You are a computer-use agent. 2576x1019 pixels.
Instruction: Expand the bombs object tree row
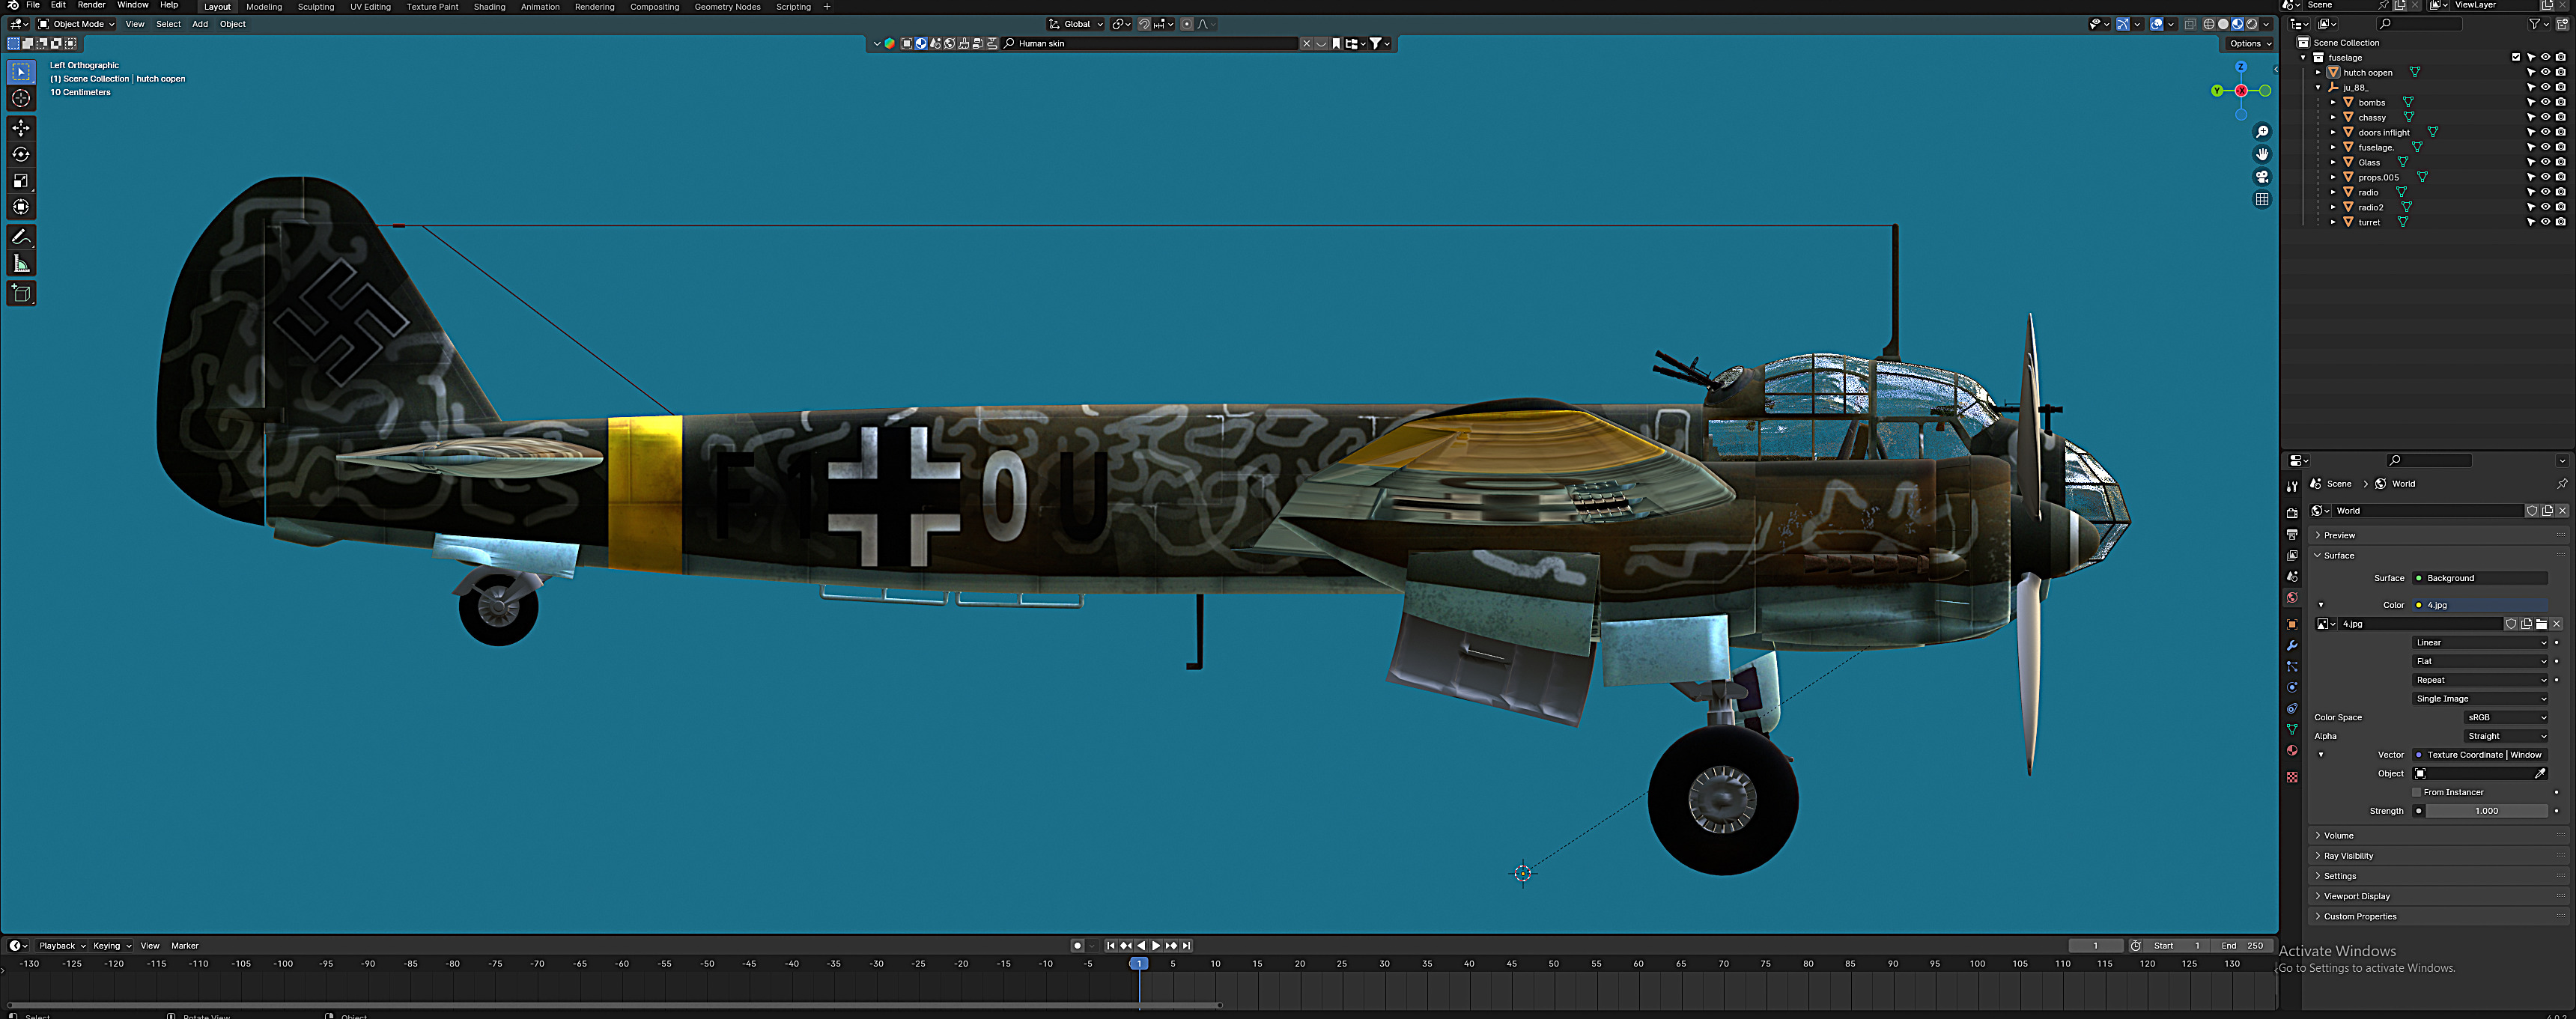2333,102
